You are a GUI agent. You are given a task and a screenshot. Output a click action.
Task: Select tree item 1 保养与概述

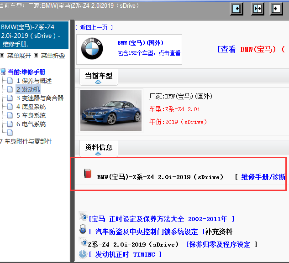tap(34, 81)
